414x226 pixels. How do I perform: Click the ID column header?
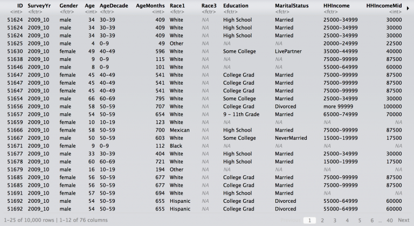tap(19, 5)
